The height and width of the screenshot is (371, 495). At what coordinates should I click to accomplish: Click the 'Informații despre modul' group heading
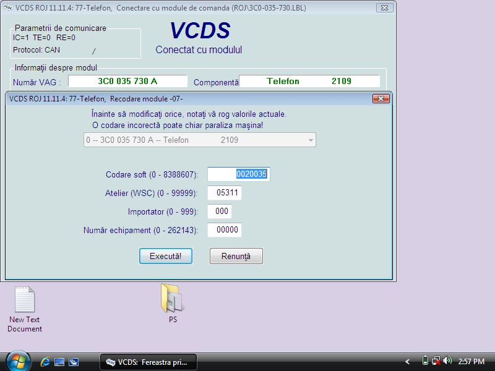[x=56, y=68]
